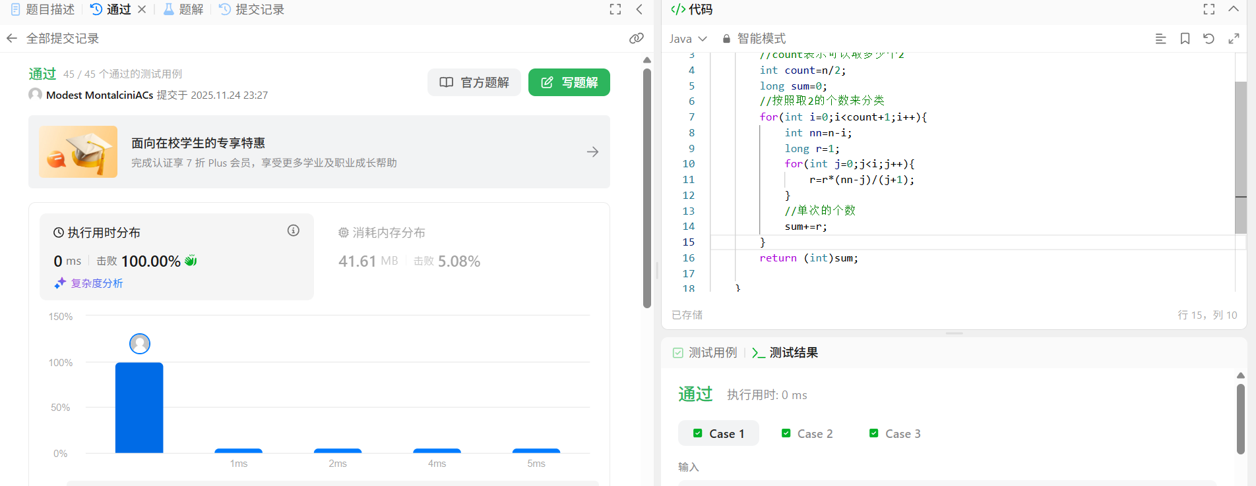Viewport: 1256px width, 486px height.
Task: Open the student discount banner
Action: 319,152
